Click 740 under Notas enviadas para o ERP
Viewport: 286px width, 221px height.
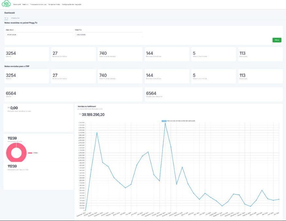click(103, 76)
